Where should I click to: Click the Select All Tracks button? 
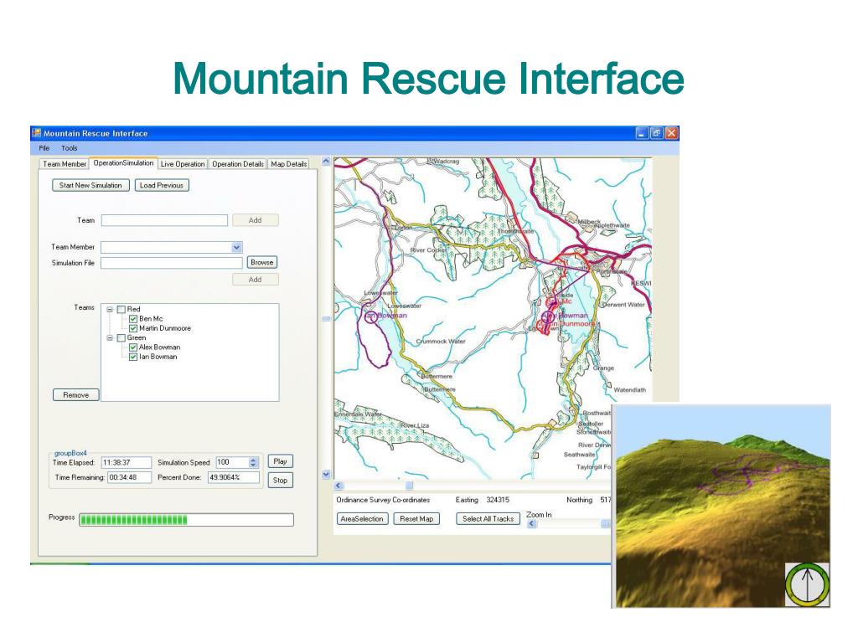click(488, 519)
